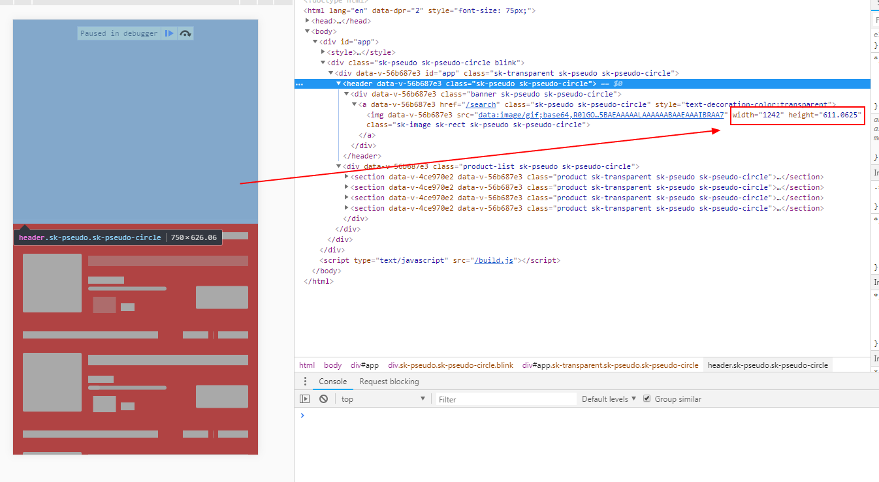Click the selected element ellipsis gutter icon
Screen dimensions: 879x482
[x=299, y=84]
